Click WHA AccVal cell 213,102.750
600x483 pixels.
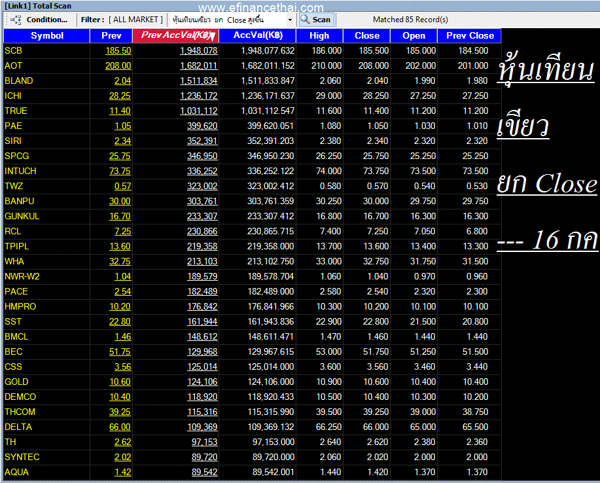tap(270, 261)
